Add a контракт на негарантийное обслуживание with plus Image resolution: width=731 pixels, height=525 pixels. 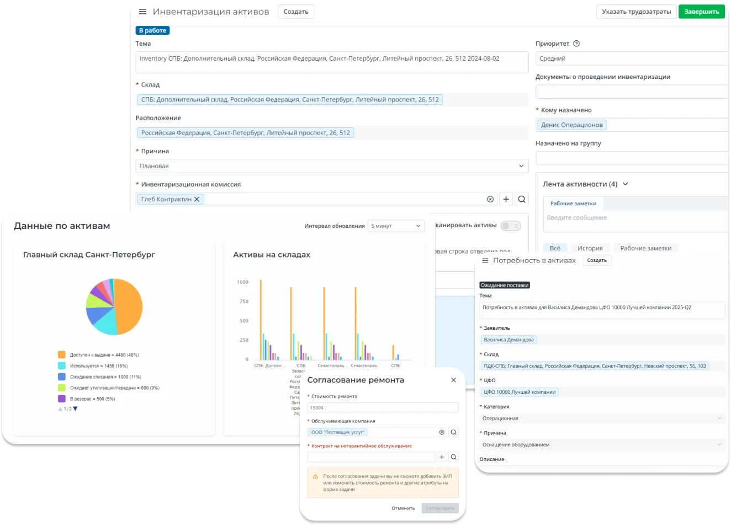click(x=442, y=457)
